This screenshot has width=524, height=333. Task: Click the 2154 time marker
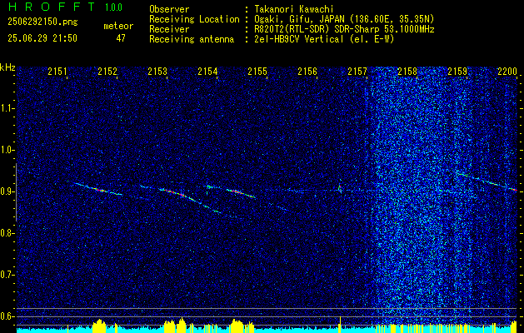coord(207,71)
